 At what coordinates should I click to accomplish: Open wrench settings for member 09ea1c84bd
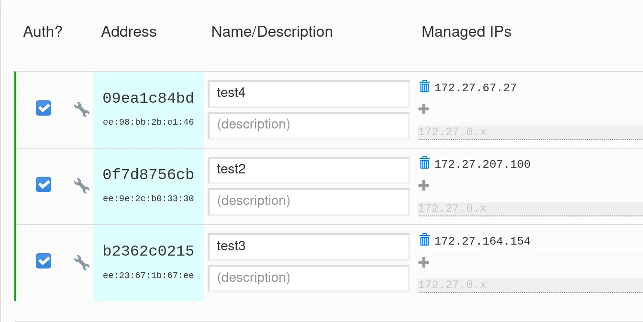(82, 109)
